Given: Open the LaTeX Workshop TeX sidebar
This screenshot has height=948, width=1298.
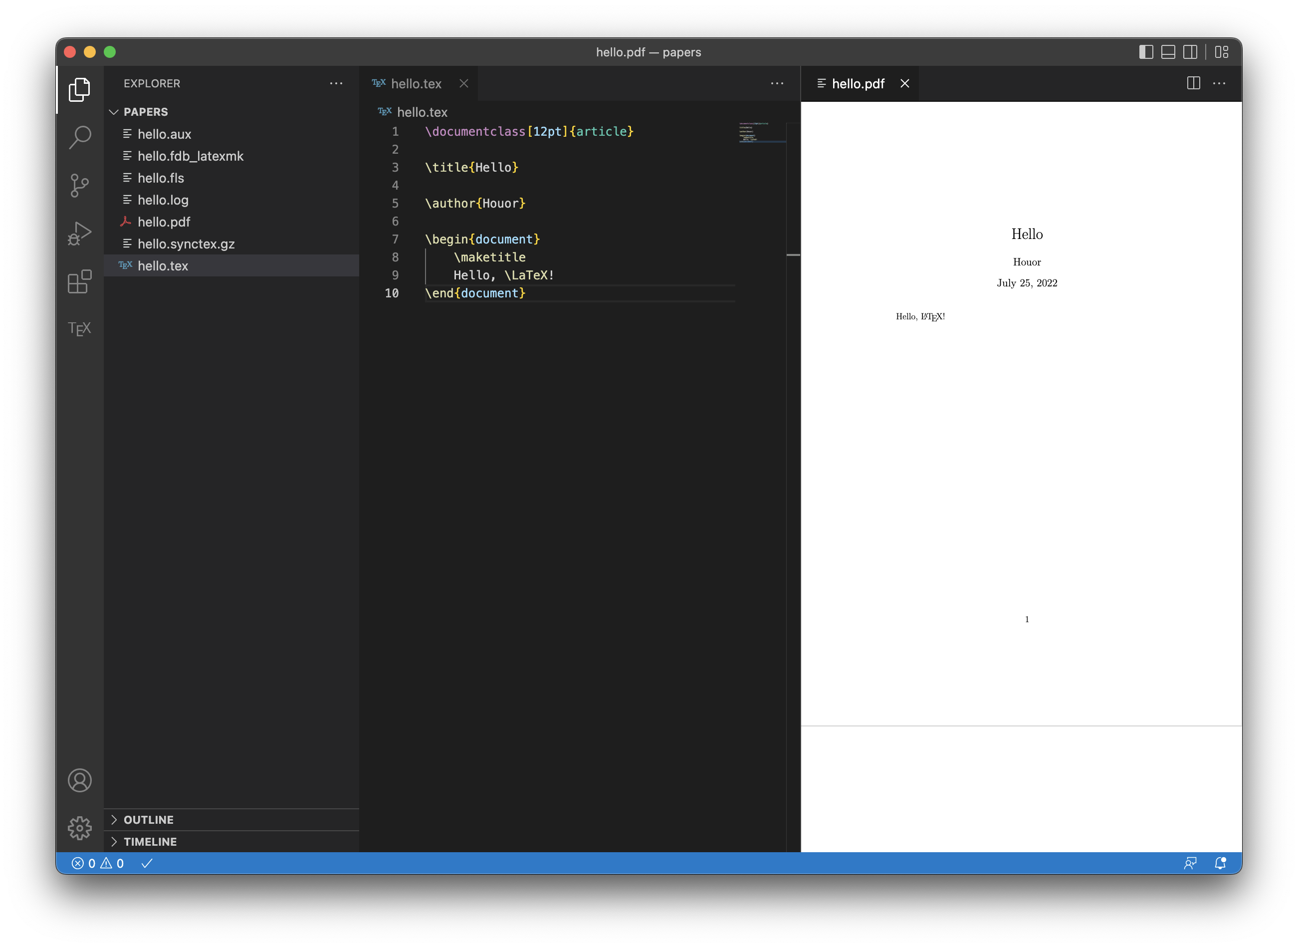Looking at the screenshot, I should pyautogui.click(x=80, y=329).
